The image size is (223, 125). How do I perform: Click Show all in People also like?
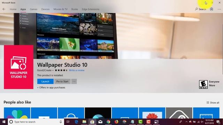(213, 102)
